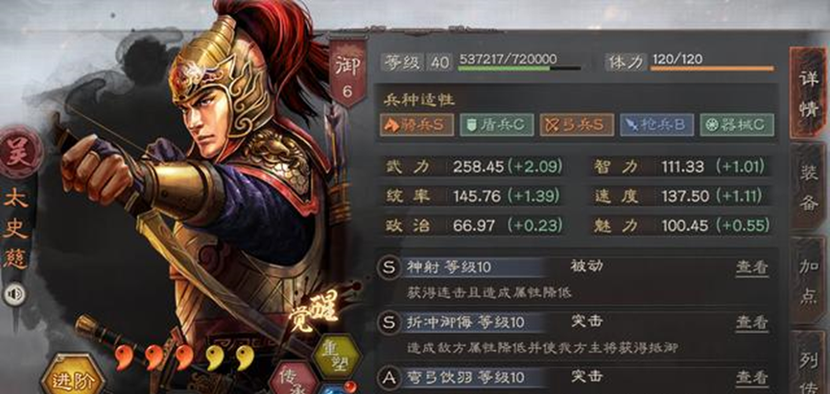Image resolution: width=830 pixels, height=394 pixels.
Task: Select the 器械C siege troop tag
Action: [736, 125]
